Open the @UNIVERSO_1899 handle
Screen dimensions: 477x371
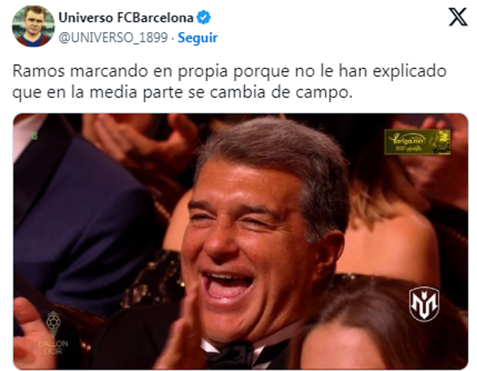tap(113, 38)
